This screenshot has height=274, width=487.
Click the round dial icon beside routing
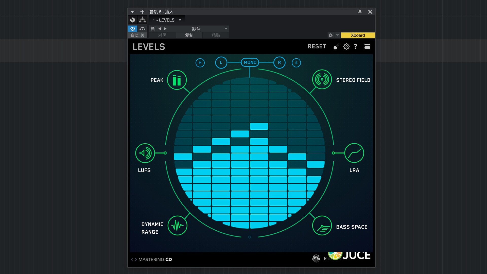tap(132, 20)
